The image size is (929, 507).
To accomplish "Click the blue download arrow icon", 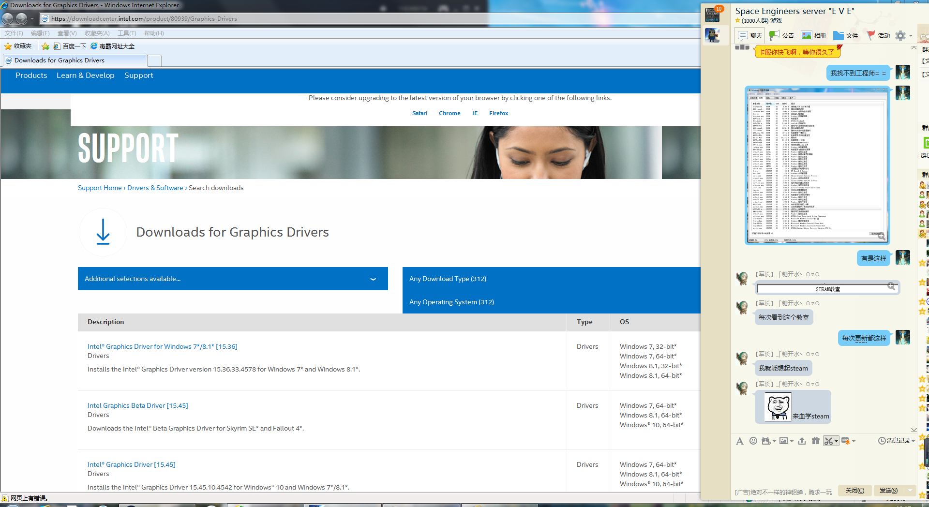I will click(103, 232).
